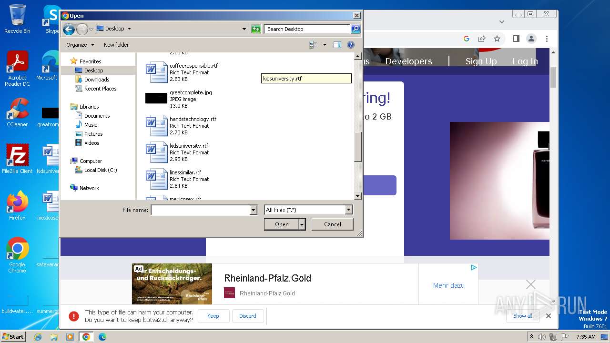Click the File name input field
610x343 pixels.
(200, 210)
